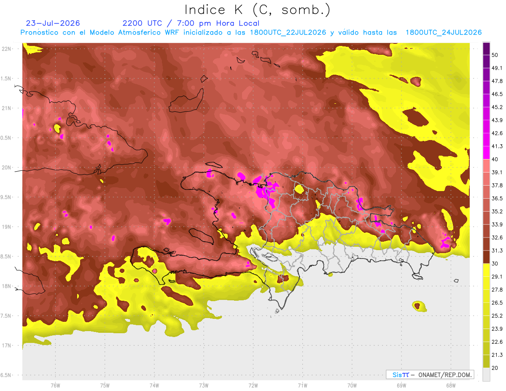Pick the gray legend band below 20
The height and width of the screenshot is (391, 506).
(x=486, y=374)
